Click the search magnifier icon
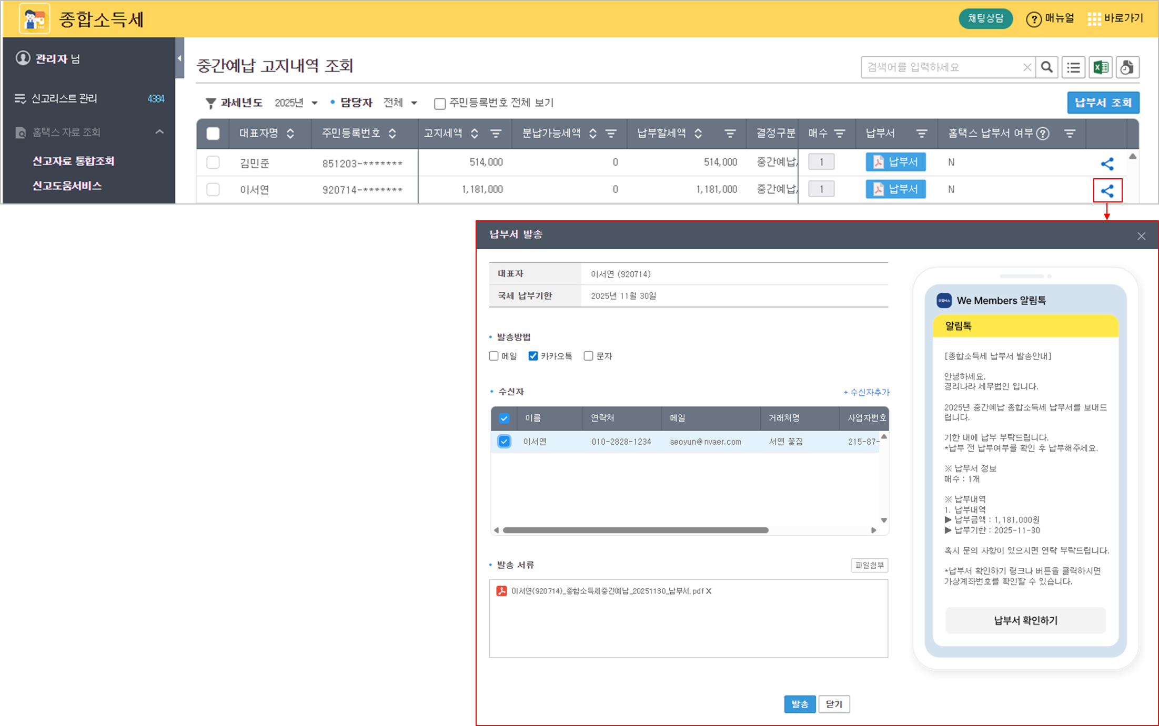1159x726 pixels. (1047, 67)
